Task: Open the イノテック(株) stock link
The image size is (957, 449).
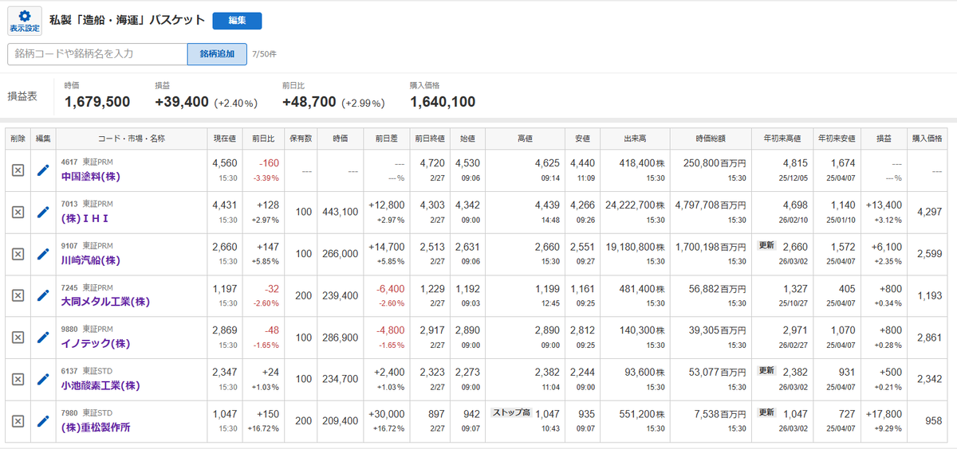Action: [96, 344]
